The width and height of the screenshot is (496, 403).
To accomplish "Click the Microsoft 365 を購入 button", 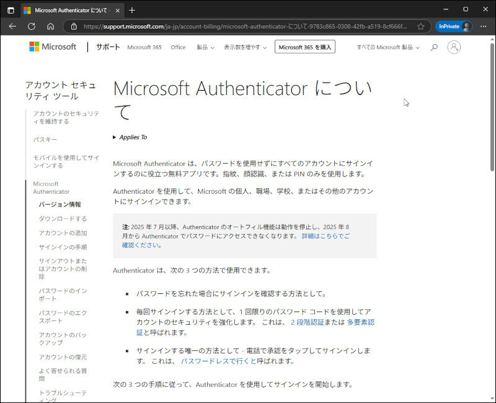I will pyautogui.click(x=305, y=47).
